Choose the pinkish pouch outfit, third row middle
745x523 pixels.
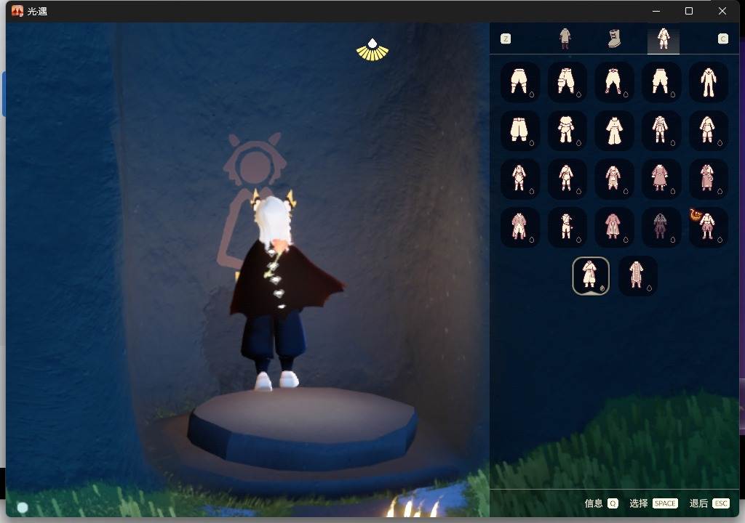click(x=614, y=179)
